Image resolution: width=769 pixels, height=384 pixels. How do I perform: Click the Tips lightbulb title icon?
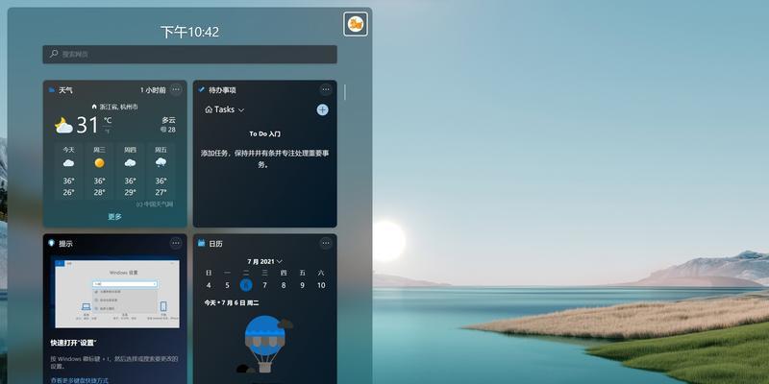51,243
